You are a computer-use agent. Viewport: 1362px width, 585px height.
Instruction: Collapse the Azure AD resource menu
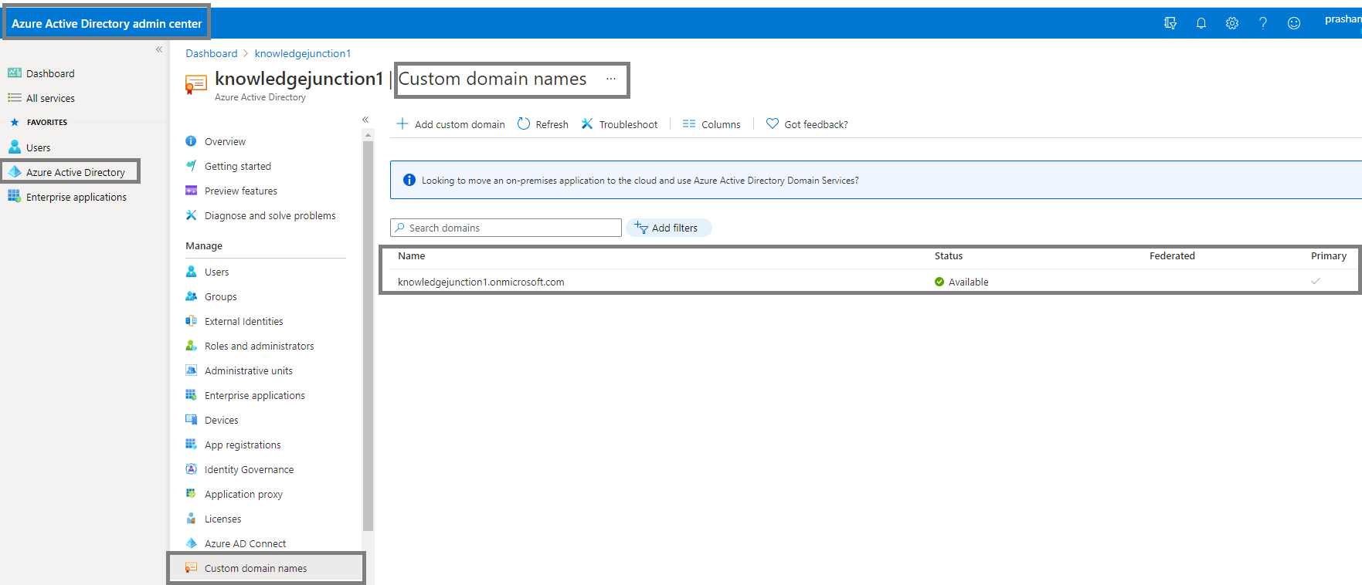coord(365,120)
